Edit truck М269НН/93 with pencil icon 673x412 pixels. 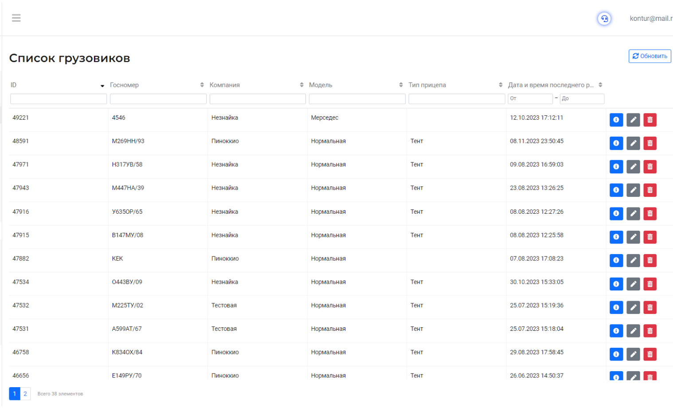tap(633, 143)
